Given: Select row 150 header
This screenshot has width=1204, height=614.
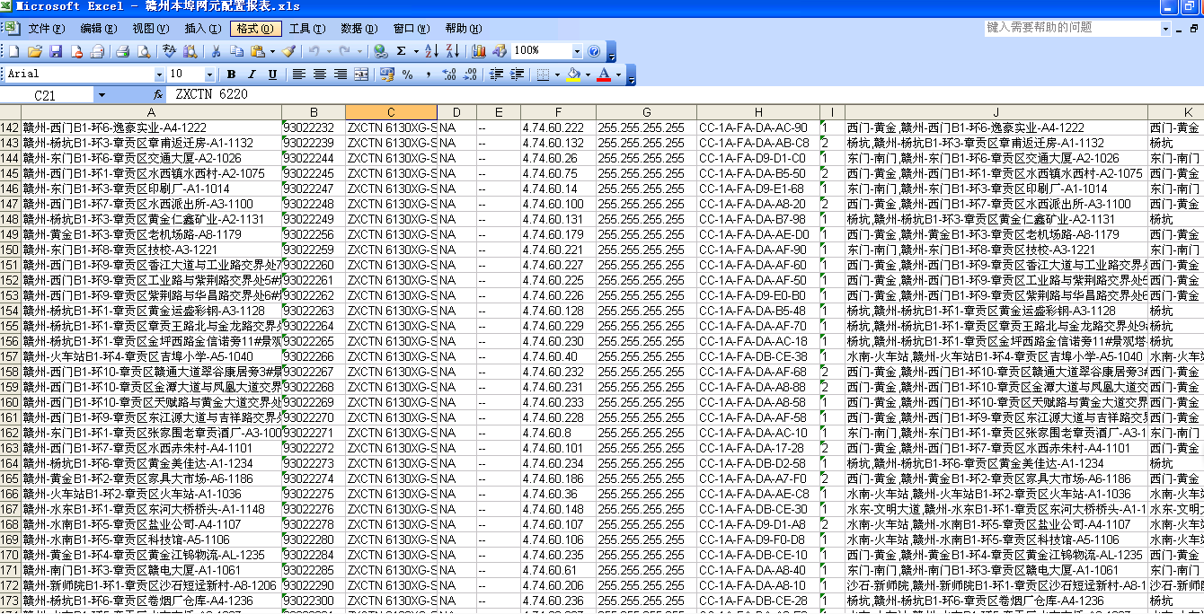Looking at the screenshot, I should click(10, 250).
